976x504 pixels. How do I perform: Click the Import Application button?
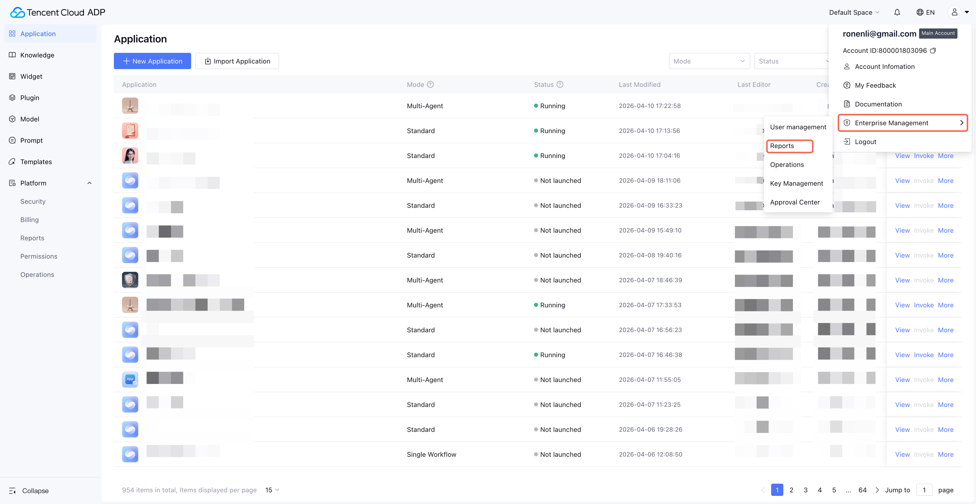coord(237,61)
